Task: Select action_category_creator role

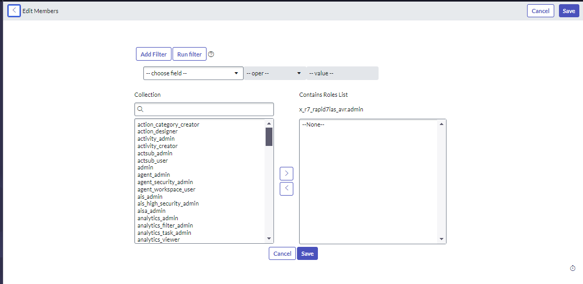Action: pos(168,124)
